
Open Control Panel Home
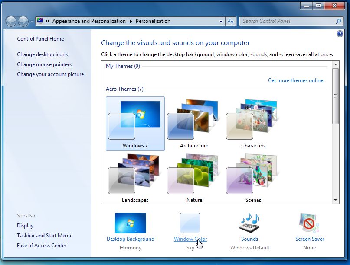pyautogui.click(x=40, y=39)
